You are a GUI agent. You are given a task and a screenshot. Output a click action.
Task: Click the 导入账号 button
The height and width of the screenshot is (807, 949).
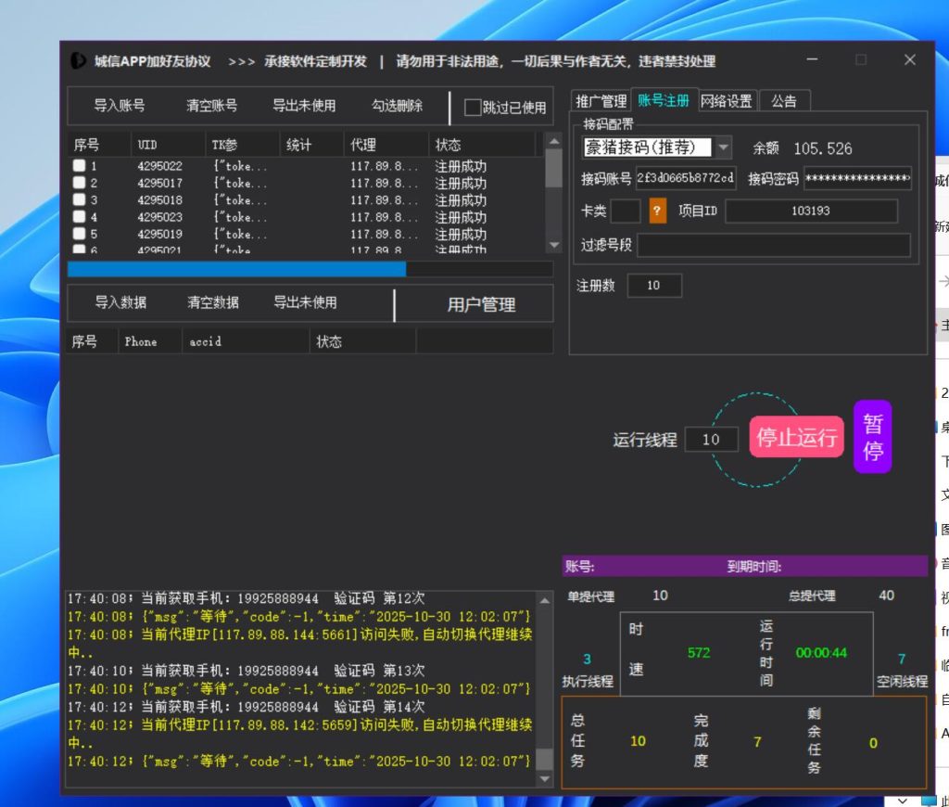[x=119, y=106]
